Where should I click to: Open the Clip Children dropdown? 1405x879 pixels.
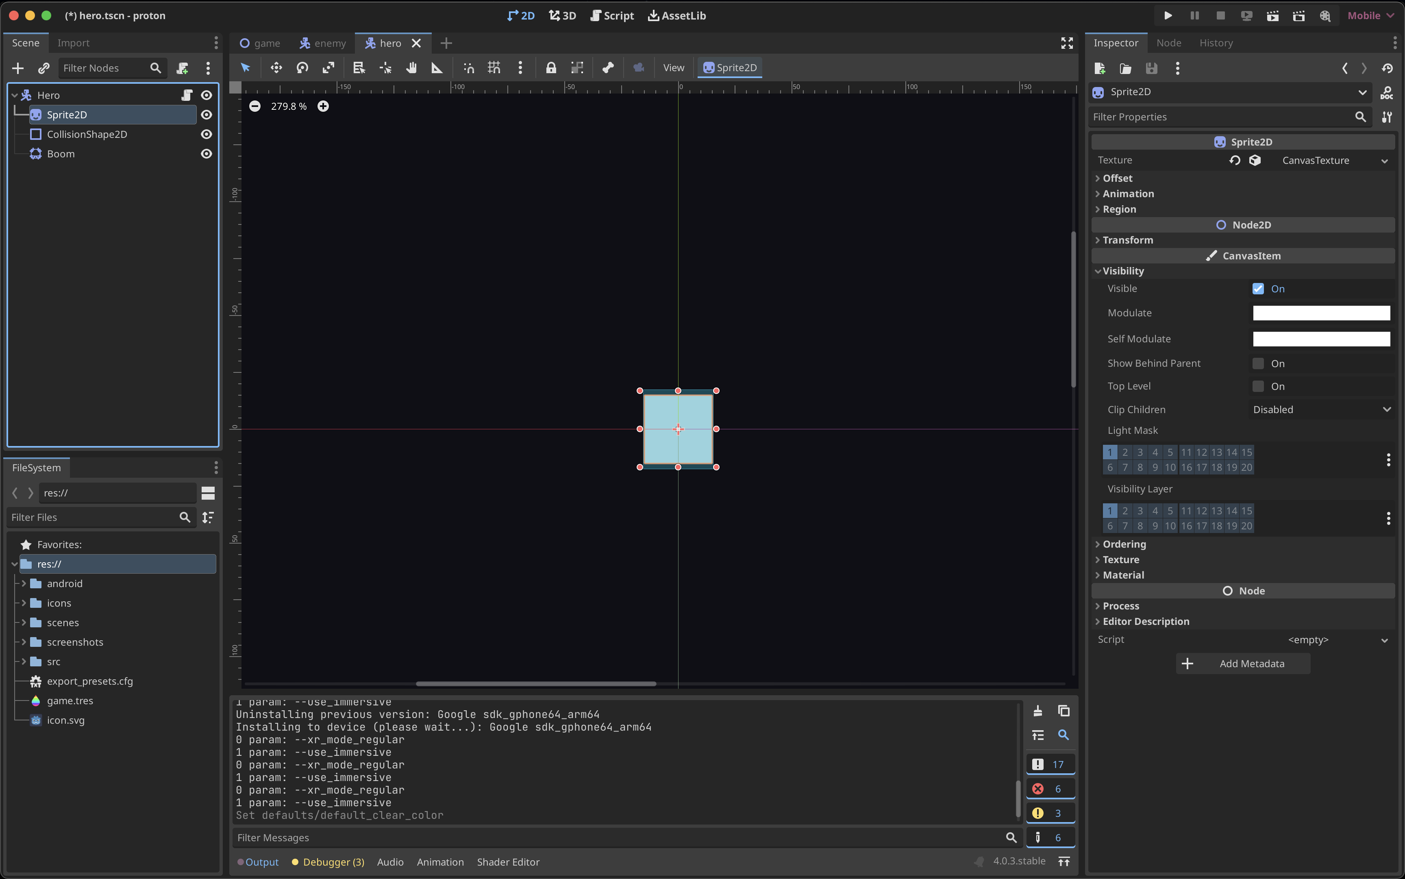tap(1321, 410)
